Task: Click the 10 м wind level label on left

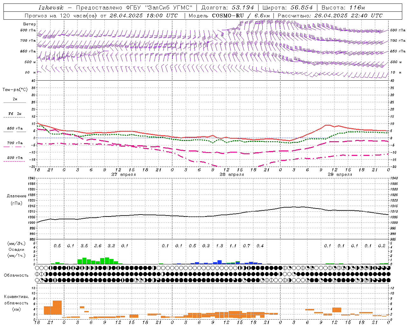Action: [30, 72]
